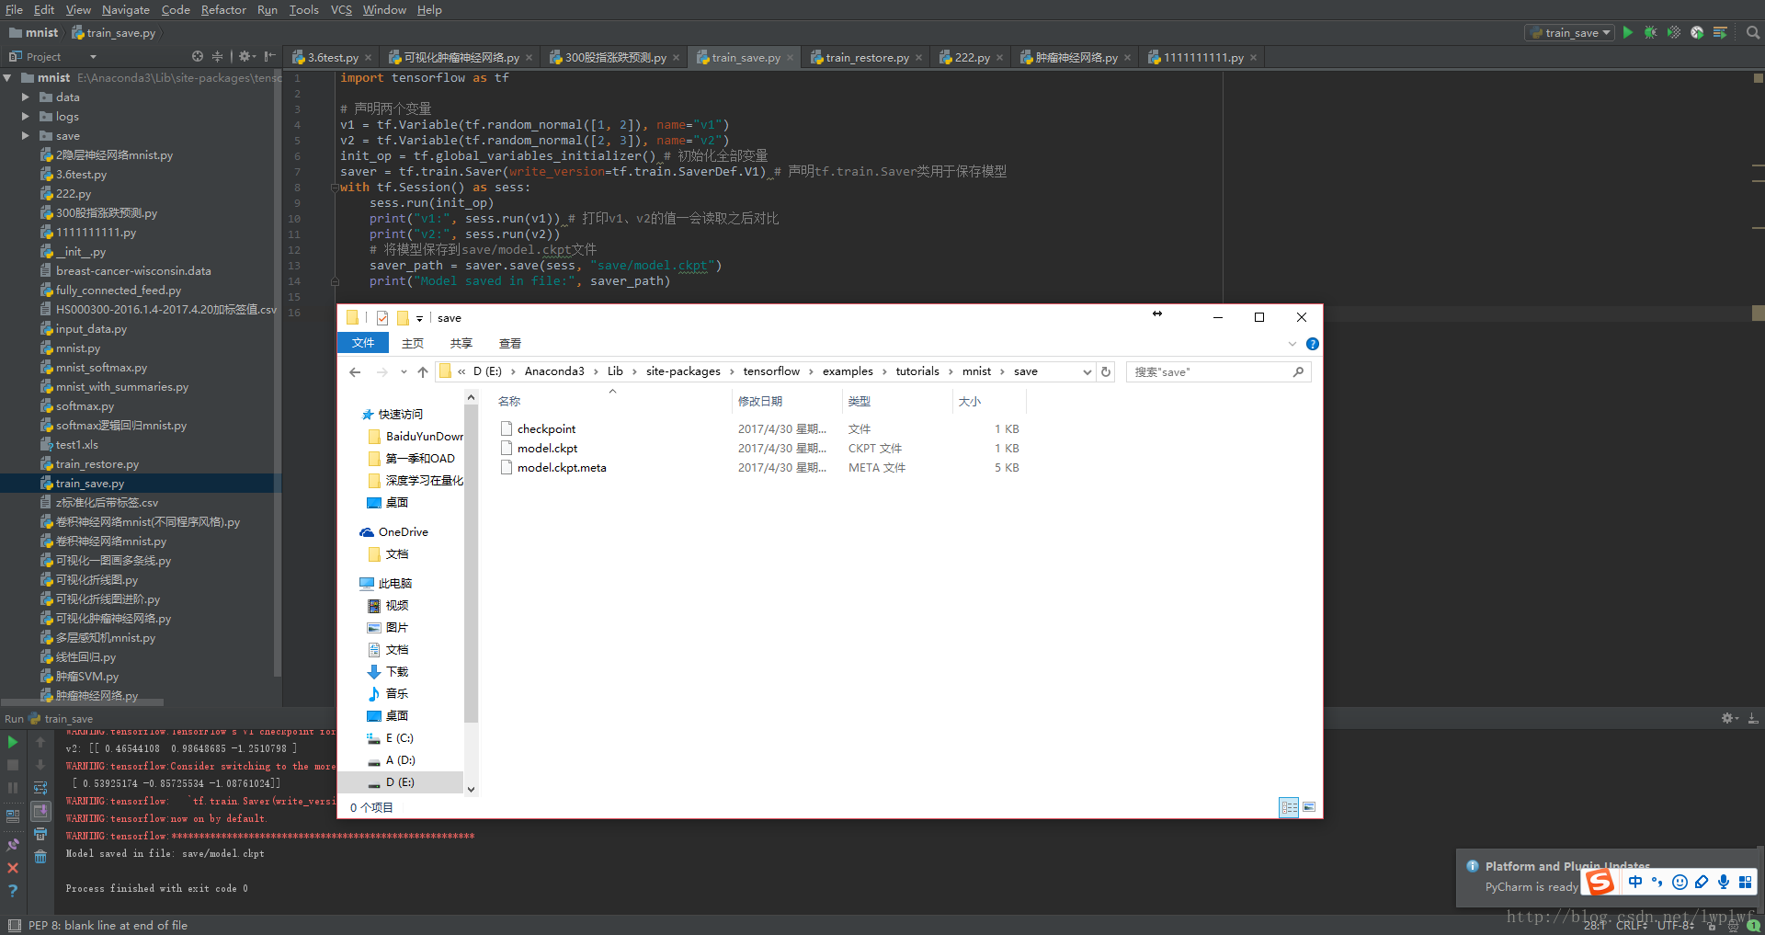Open Search Everywhere magnifier in PyCharm
The height and width of the screenshot is (935, 1765).
[1752, 32]
